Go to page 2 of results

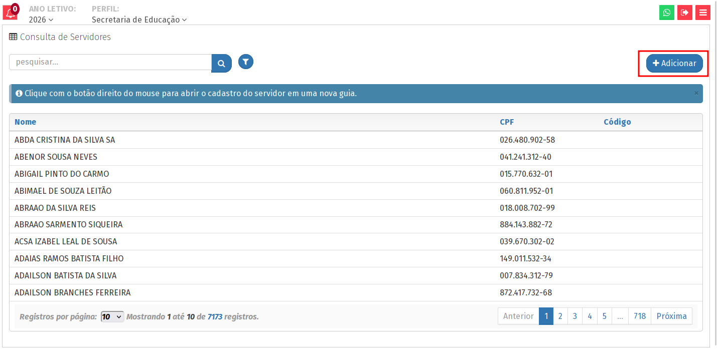pos(560,316)
